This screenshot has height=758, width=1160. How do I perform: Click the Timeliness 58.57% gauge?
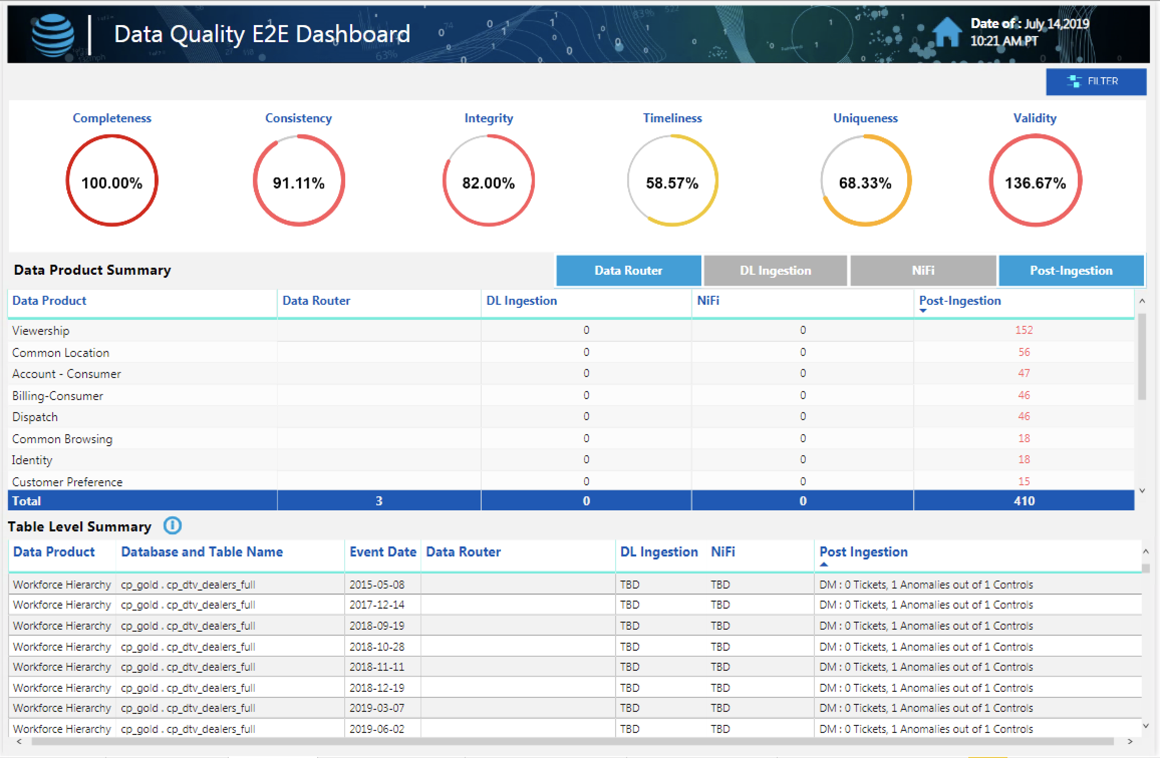coord(672,180)
